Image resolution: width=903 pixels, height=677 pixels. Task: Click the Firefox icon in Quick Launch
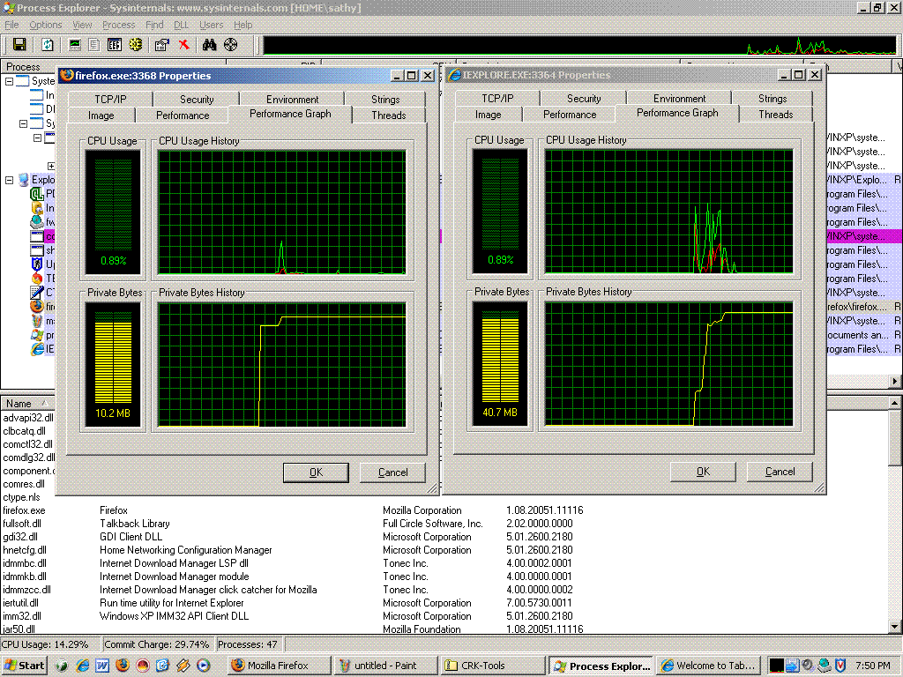coord(122,666)
